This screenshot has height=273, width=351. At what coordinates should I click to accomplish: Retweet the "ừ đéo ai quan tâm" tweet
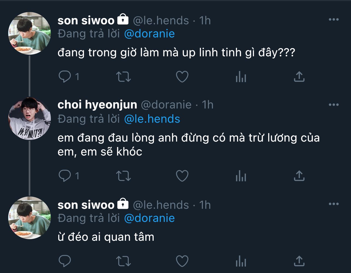pos(124,261)
